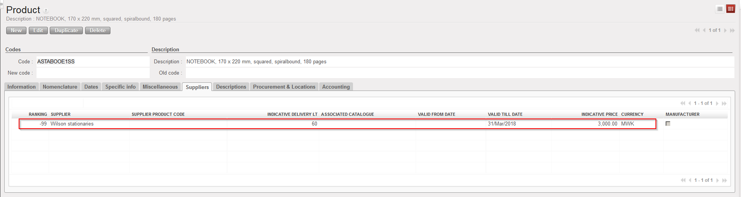Sort suppliers by Ranking column header
The width and height of the screenshot is (741, 197).
coord(38,114)
